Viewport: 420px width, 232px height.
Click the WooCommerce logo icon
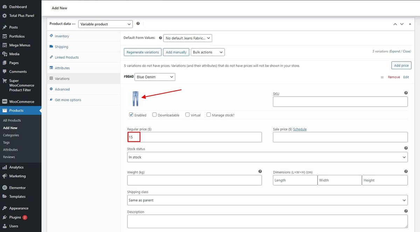5,101
